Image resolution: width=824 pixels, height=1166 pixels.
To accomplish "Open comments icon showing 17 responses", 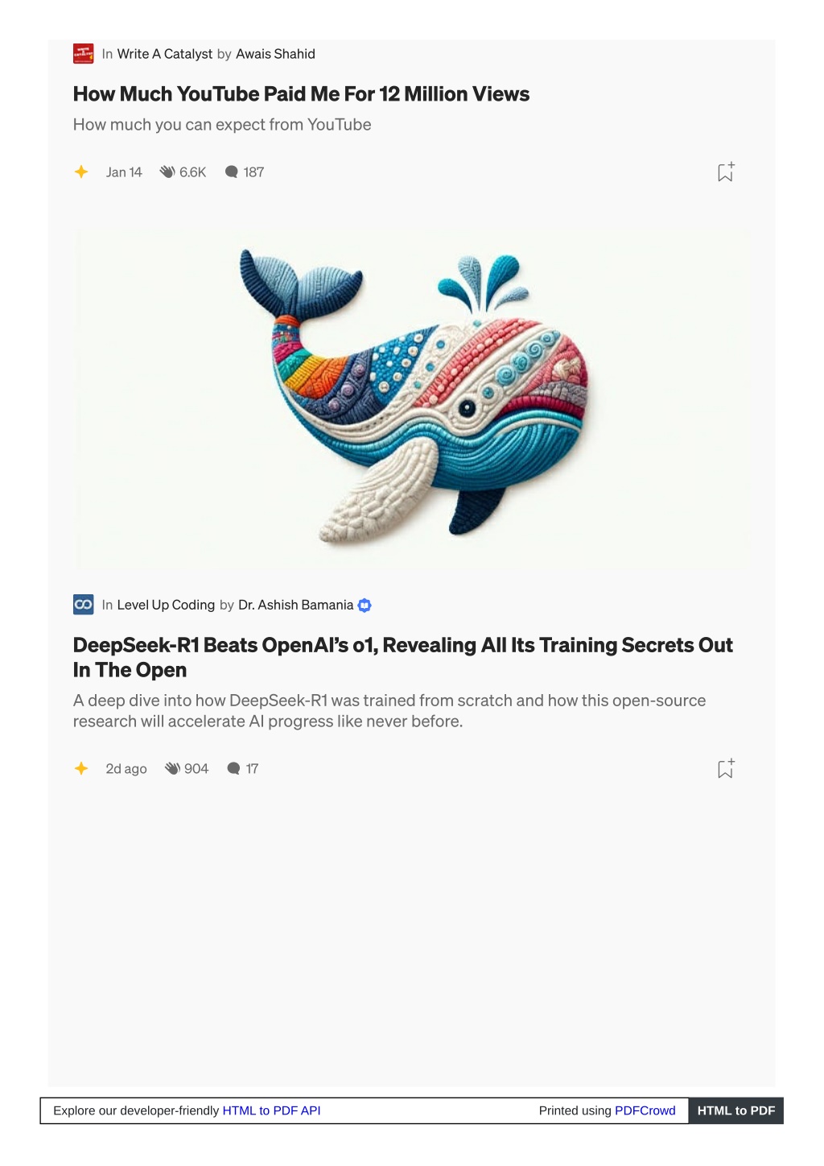I will 234,768.
